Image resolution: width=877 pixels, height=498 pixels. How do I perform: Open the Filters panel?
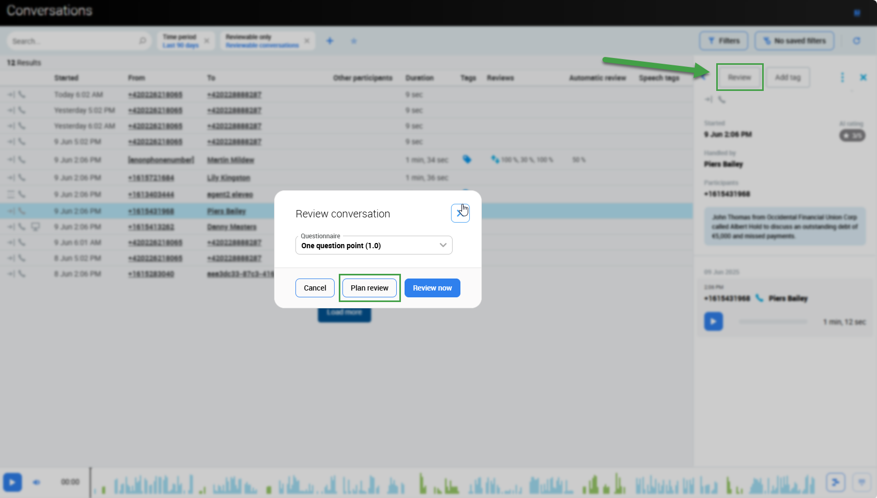click(x=724, y=41)
